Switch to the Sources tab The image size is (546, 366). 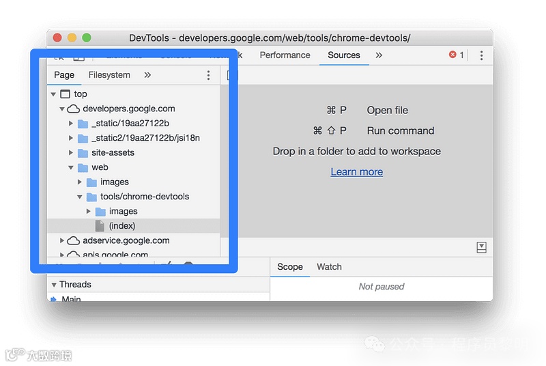click(344, 55)
